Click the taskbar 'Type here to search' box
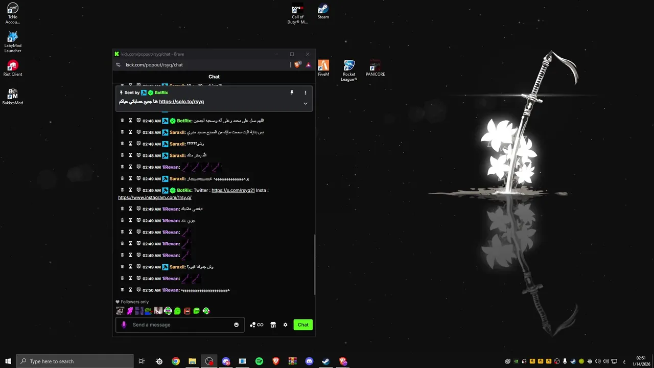654x368 pixels. pos(75,361)
